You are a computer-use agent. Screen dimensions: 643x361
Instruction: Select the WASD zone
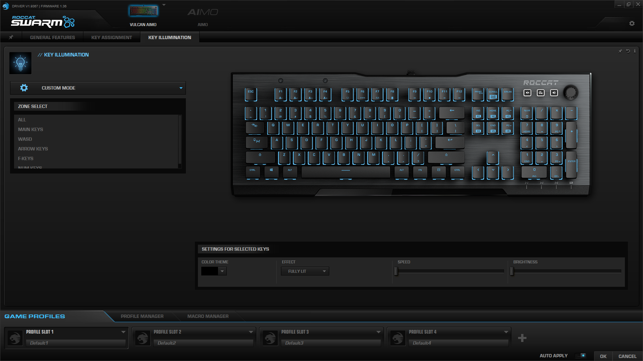tap(25, 139)
